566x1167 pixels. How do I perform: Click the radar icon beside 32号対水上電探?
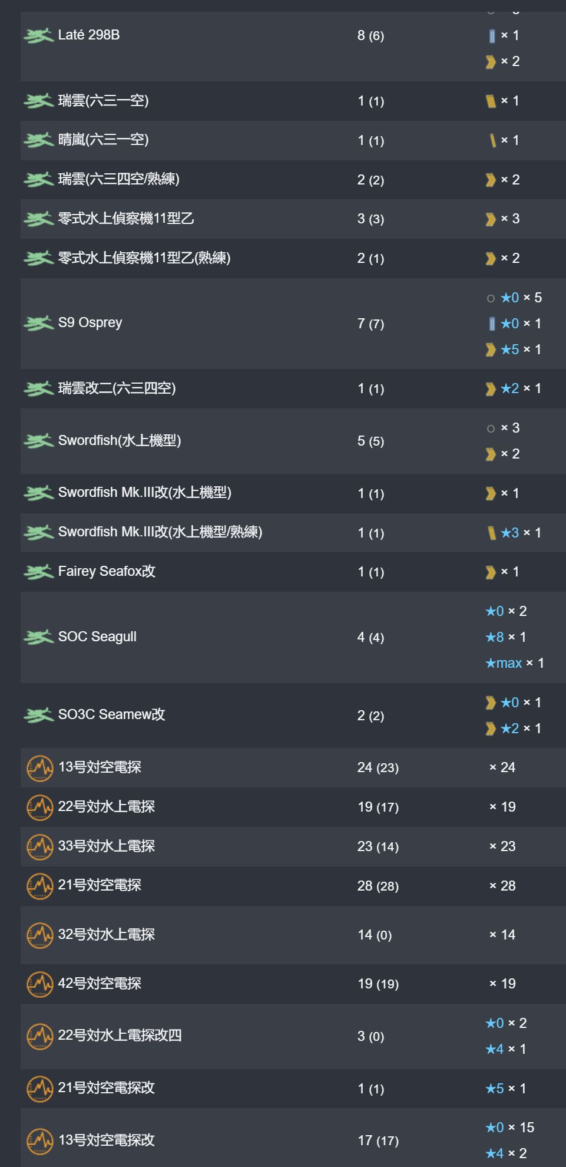click(x=40, y=935)
